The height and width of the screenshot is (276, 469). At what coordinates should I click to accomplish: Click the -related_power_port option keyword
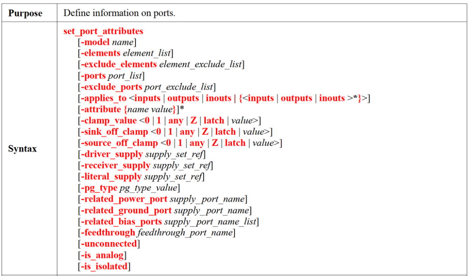click(124, 199)
